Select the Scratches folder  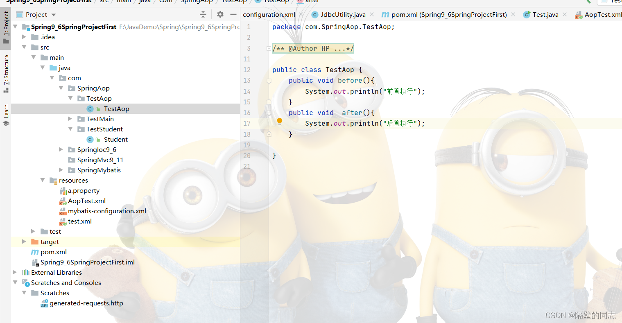point(54,293)
